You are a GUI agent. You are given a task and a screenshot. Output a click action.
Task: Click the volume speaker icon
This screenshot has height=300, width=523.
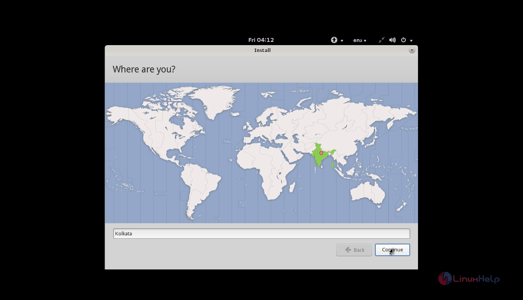point(392,40)
